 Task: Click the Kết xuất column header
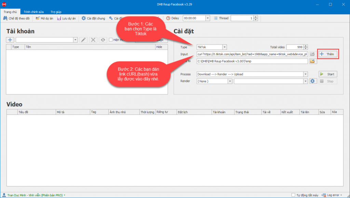(290, 112)
